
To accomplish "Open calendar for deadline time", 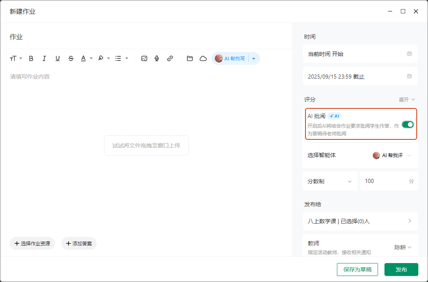I will pos(409,77).
